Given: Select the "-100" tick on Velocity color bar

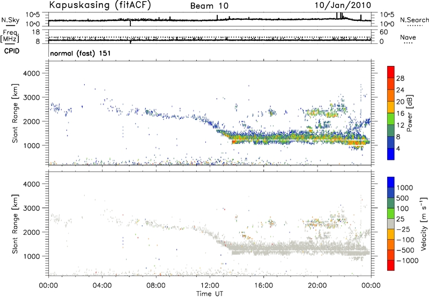Looking at the screenshot, I should tap(405, 240).
